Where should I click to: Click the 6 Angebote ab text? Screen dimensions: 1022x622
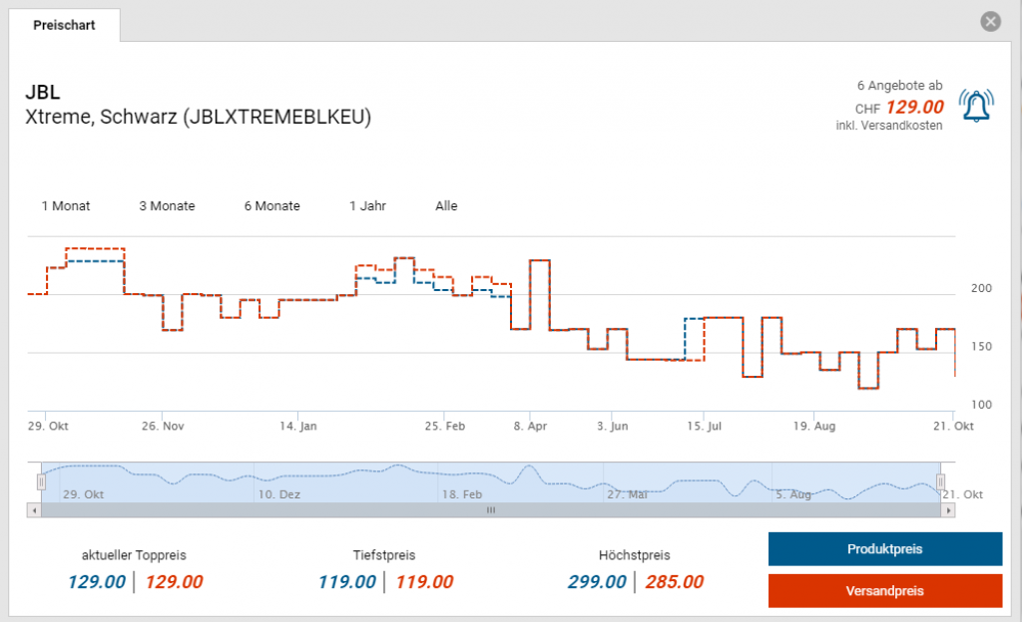pyautogui.click(x=899, y=86)
